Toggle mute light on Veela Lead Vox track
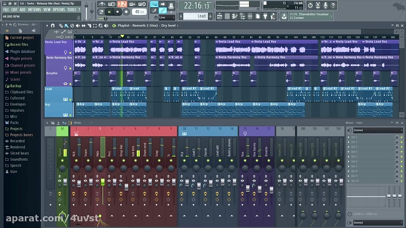406x228 pixels. tap(70, 53)
